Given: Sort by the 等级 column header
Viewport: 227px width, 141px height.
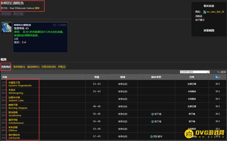Looking at the screenshot, I should tap(97, 77).
